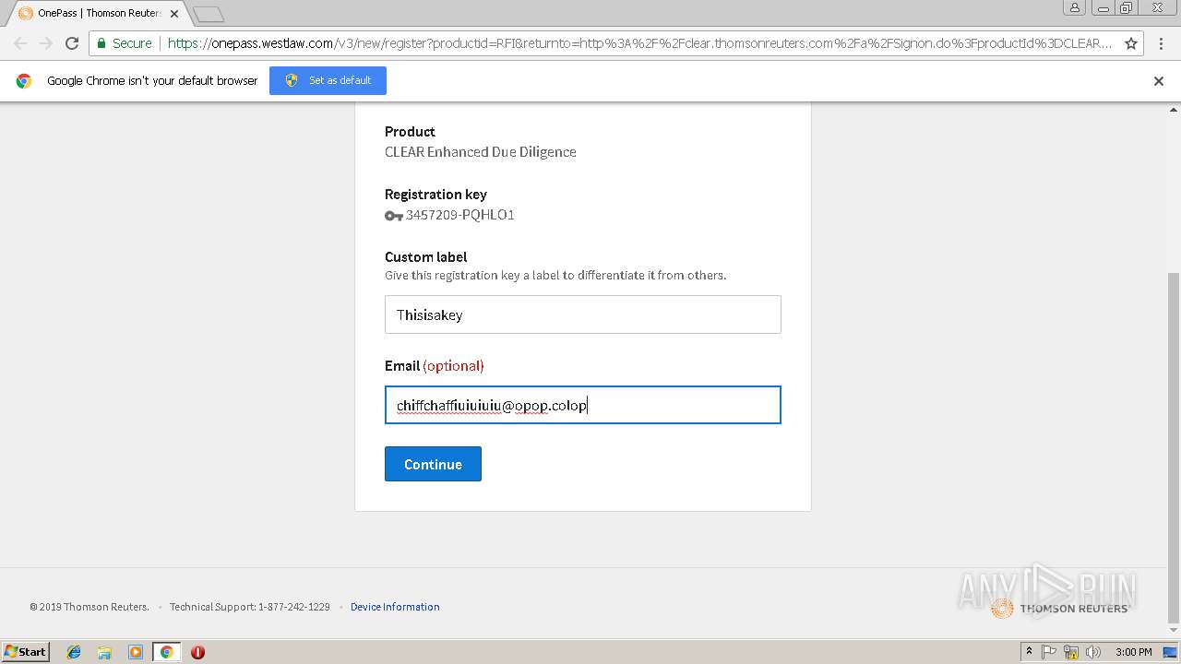Image resolution: width=1181 pixels, height=664 pixels.
Task: Click inside the Email input field
Action: click(583, 405)
